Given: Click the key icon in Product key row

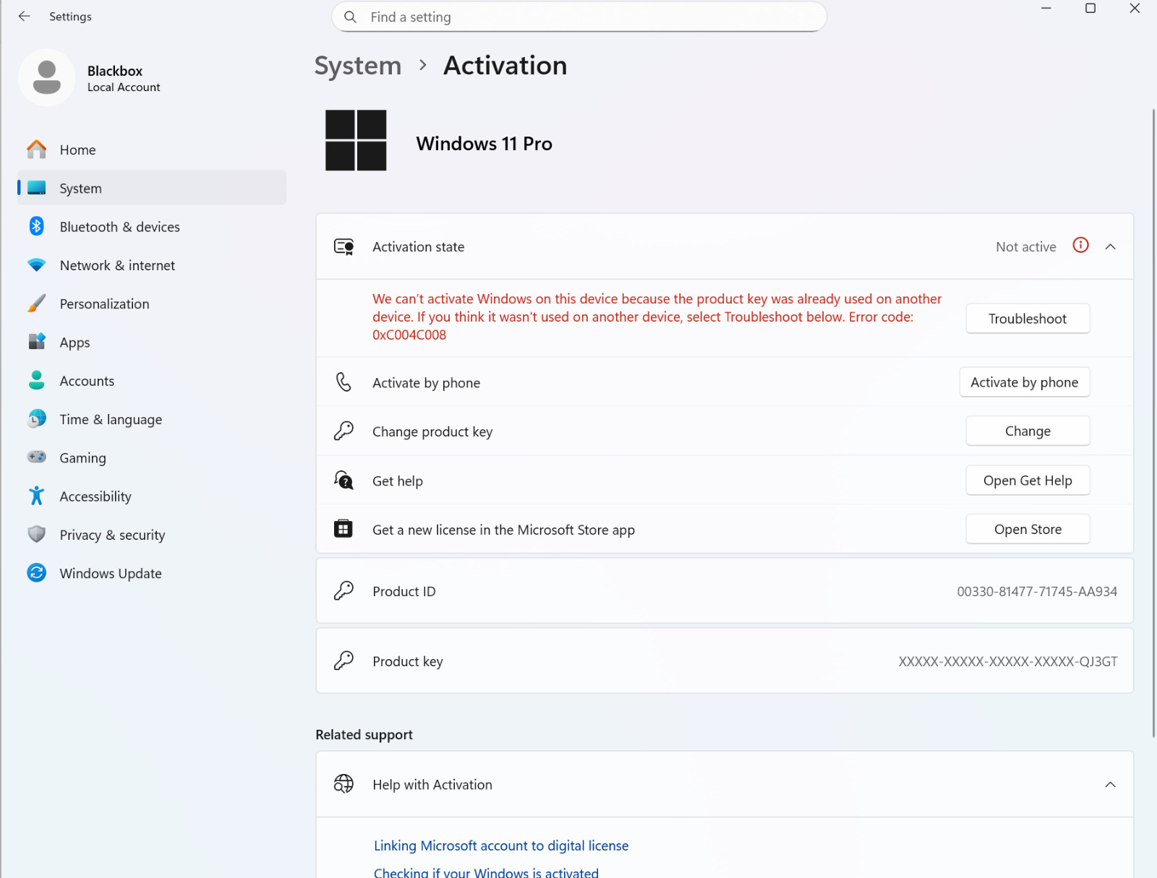Looking at the screenshot, I should (x=344, y=660).
